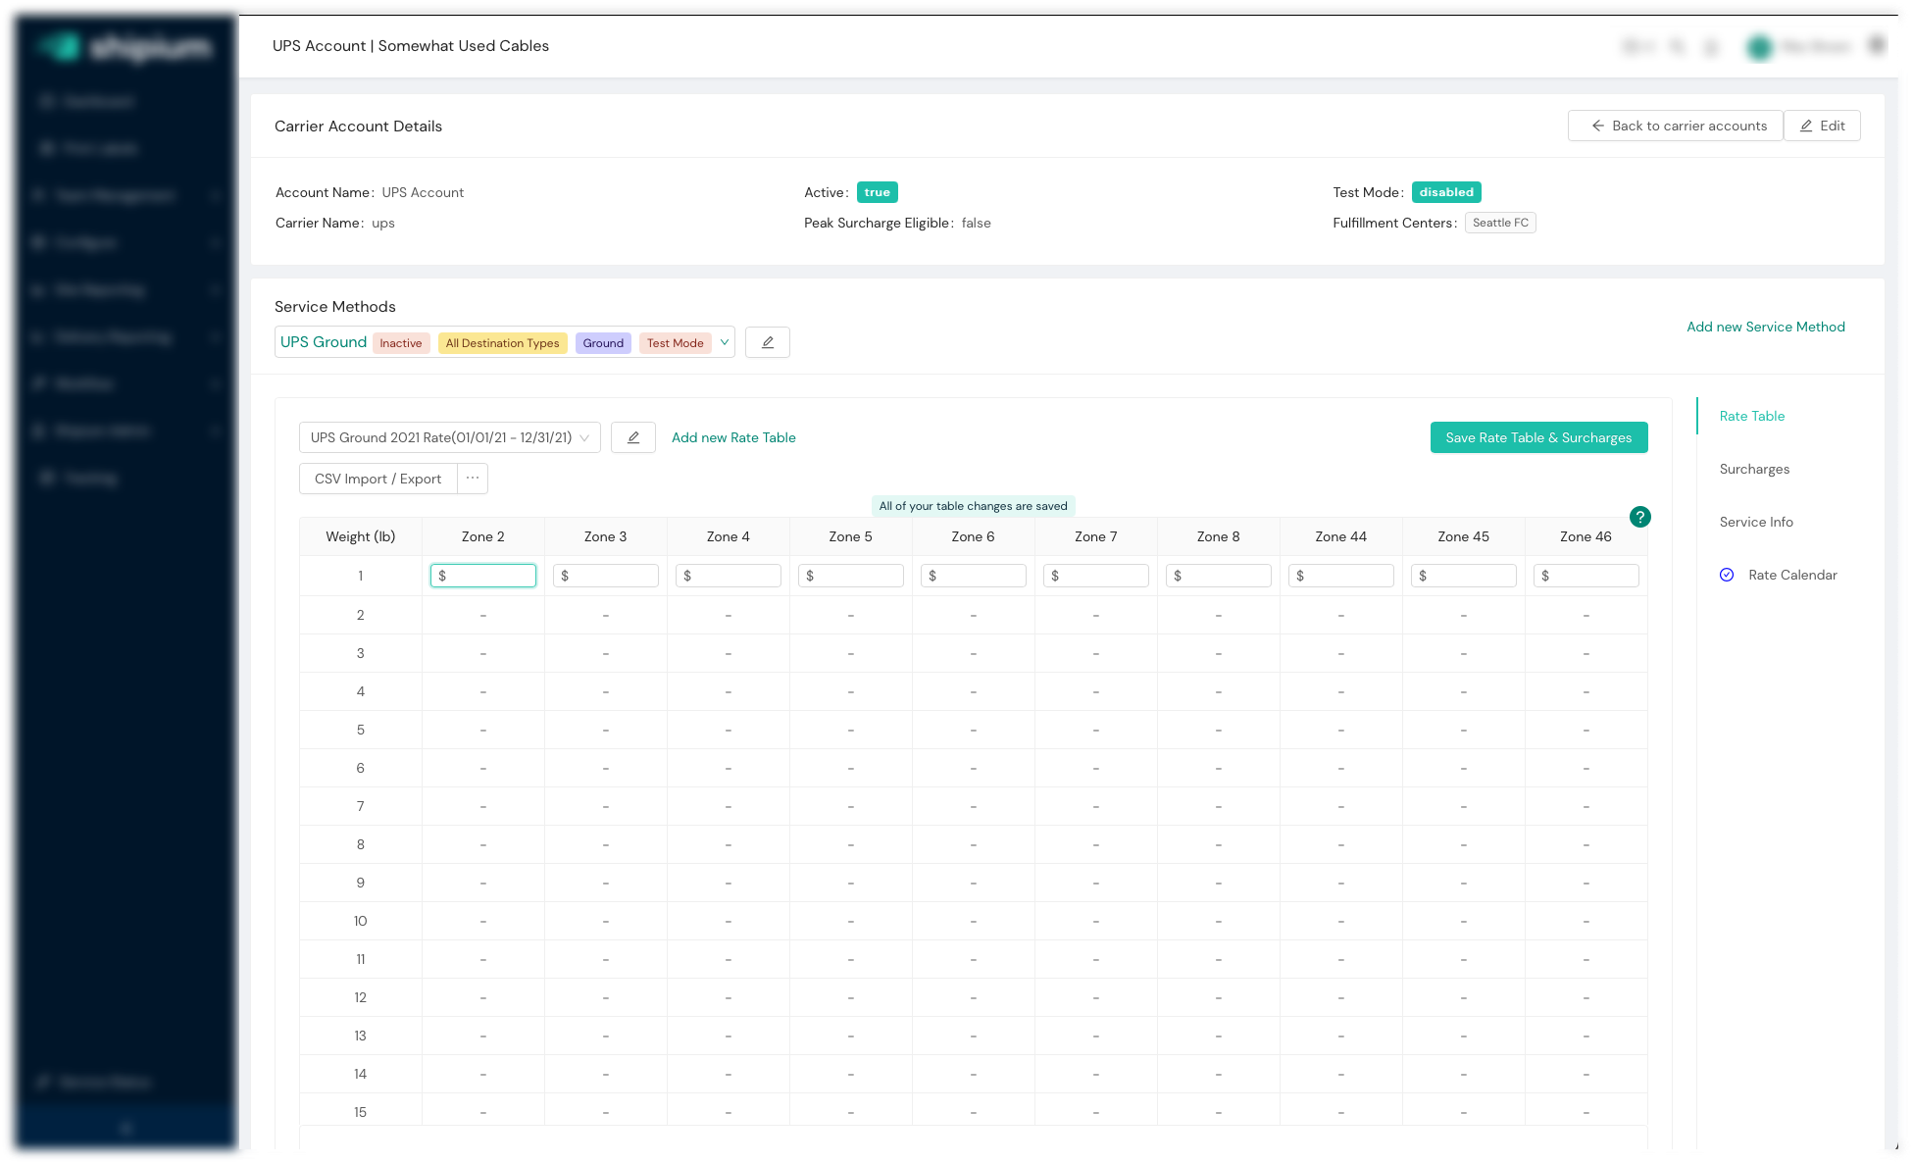Screen dimensions: 1913x1164
Task: Click the pencil icon beside UPS Ground
Action: 767,342
